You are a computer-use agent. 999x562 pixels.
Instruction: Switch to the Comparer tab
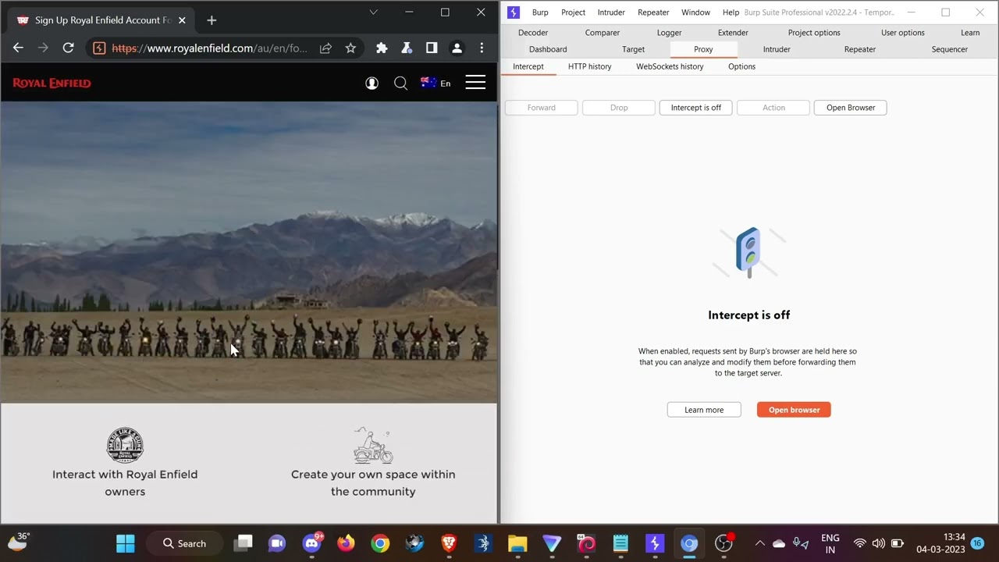pos(603,33)
